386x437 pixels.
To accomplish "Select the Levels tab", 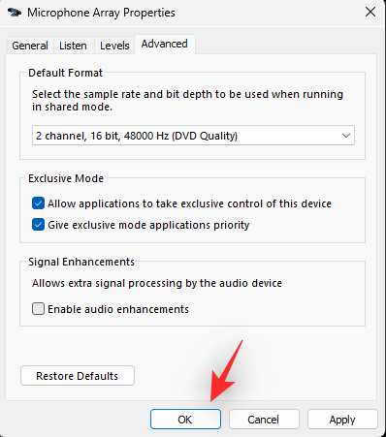I will click(114, 46).
